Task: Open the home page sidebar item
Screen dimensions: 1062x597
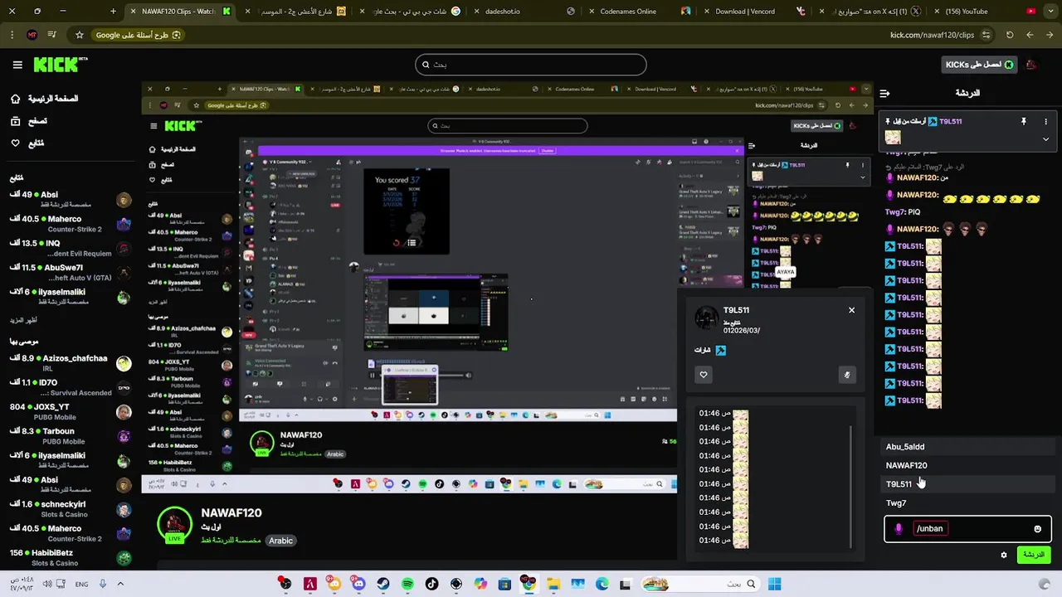Action: [44, 99]
